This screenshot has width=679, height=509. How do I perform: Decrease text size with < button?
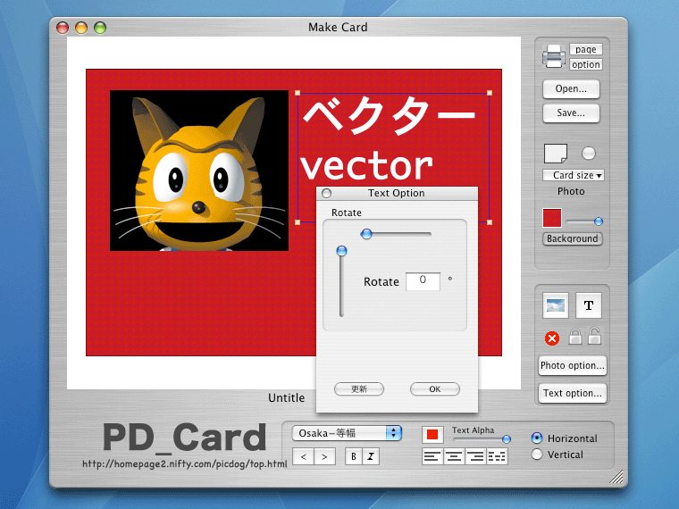(303, 456)
